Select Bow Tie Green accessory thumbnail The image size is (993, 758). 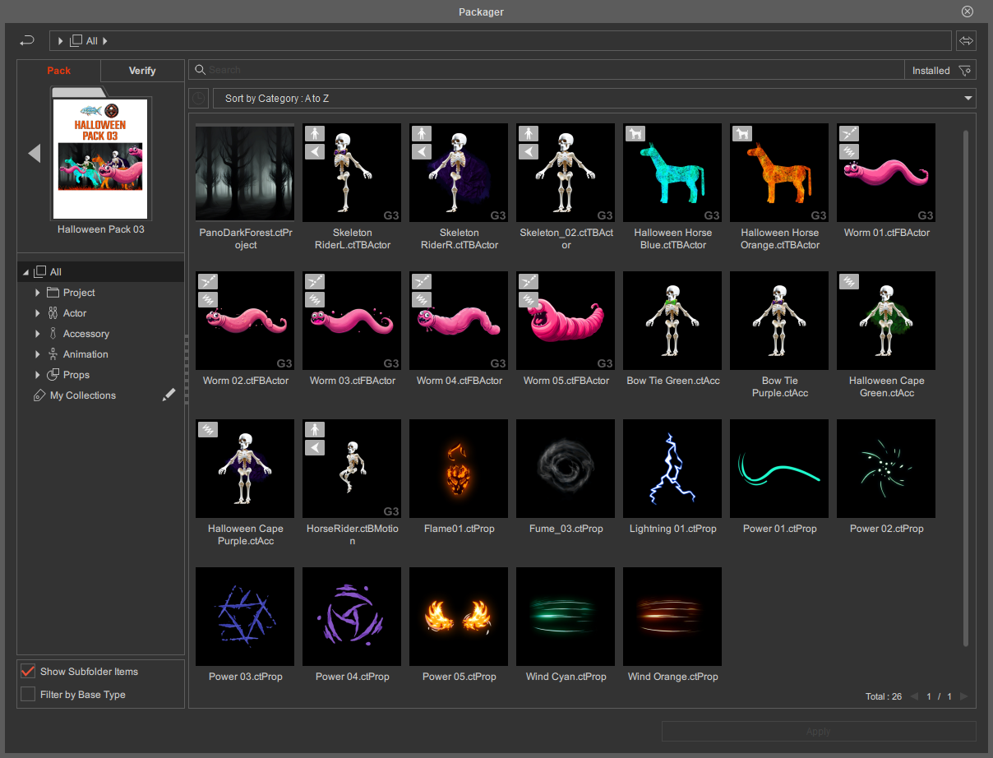672,321
